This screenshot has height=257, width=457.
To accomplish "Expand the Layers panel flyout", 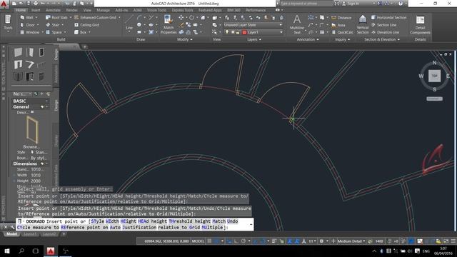I will pos(254,39).
